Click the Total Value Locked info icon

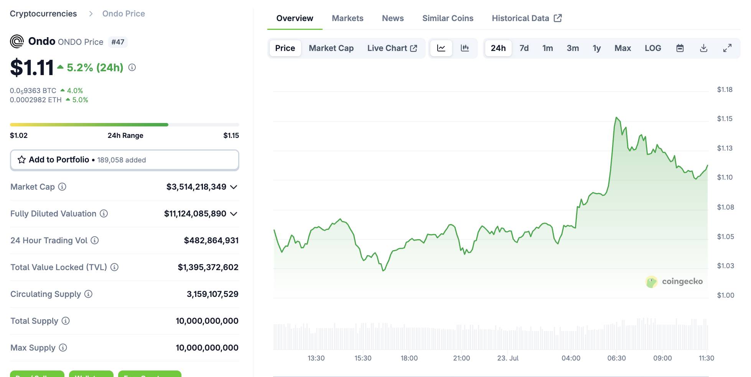(x=114, y=267)
